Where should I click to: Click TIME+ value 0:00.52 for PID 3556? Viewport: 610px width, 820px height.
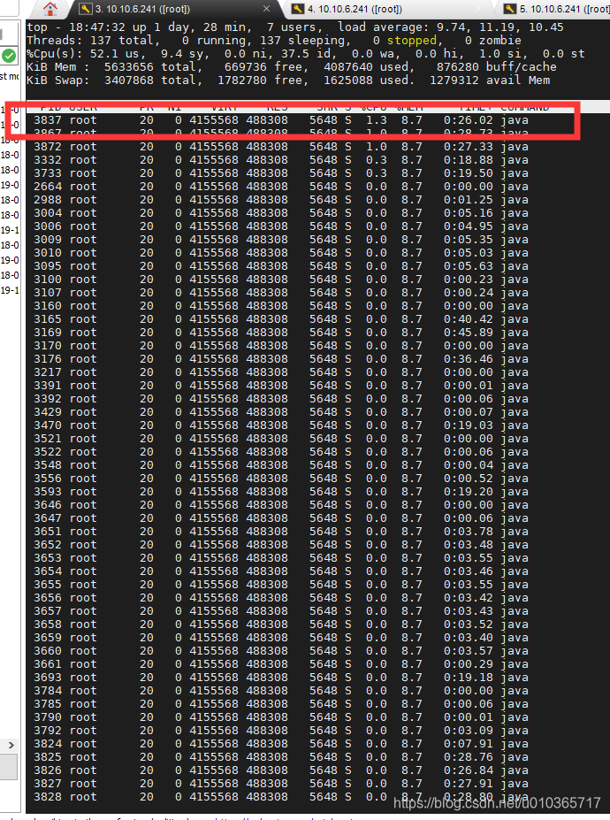pos(469,479)
